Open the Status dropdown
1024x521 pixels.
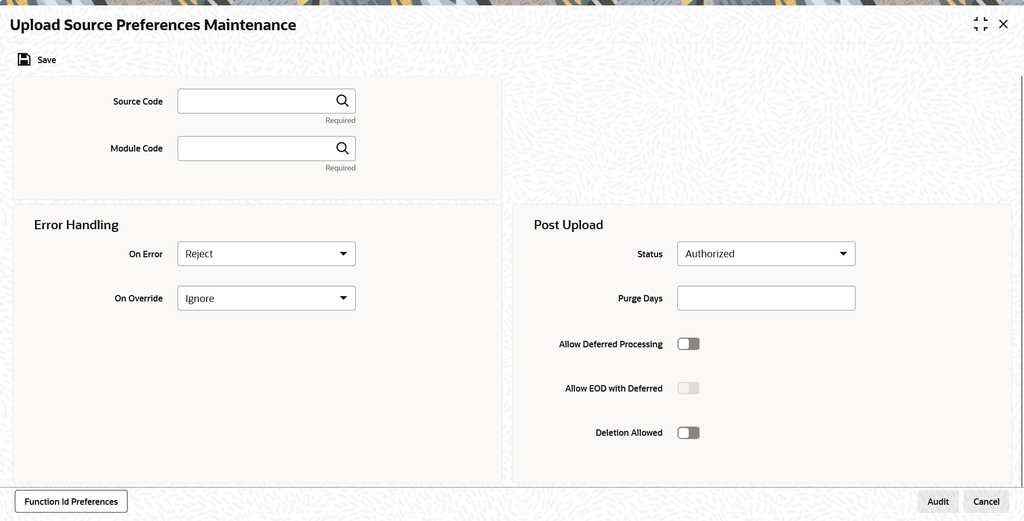(x=766, y=253)
